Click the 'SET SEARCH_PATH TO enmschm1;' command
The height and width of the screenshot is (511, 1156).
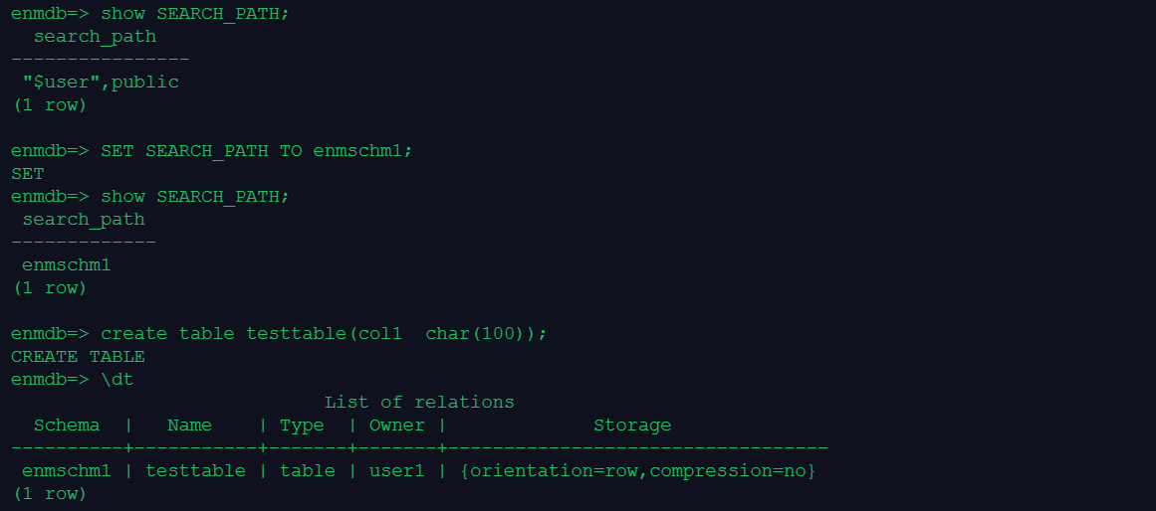point(256,150)
